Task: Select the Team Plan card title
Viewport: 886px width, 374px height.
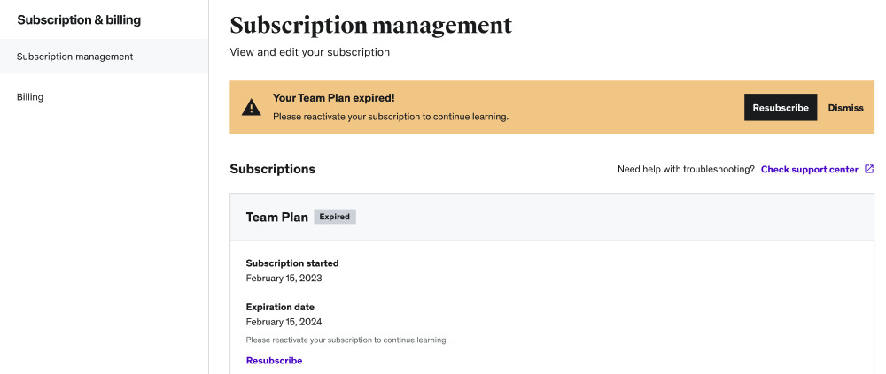Action: tap(276, 217)
